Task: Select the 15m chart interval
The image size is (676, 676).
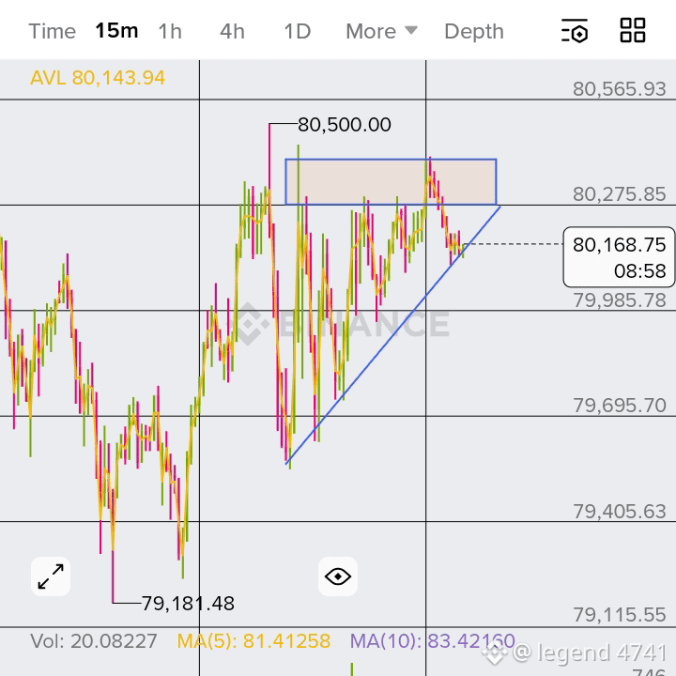Action: [x=116, y=31]
